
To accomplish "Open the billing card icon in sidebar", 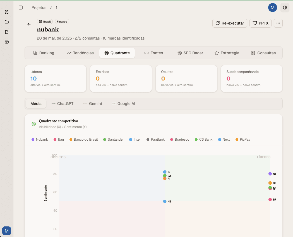I will [7, 42].
